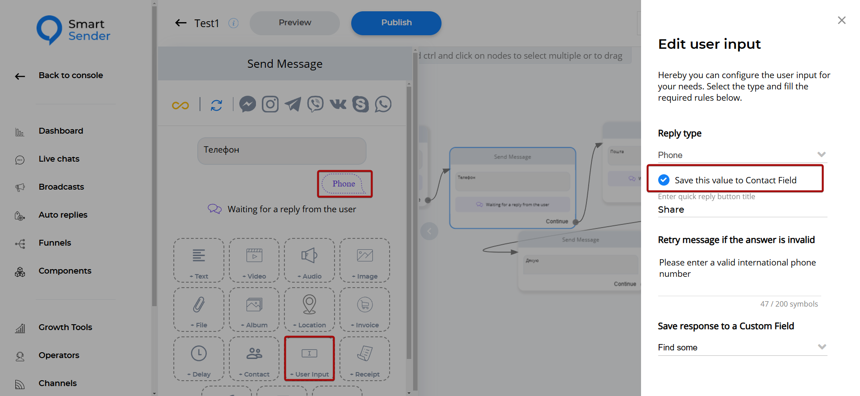Add a Contact block
The height and width of the screenshot is (396, 860).
(x=254, y=359)
